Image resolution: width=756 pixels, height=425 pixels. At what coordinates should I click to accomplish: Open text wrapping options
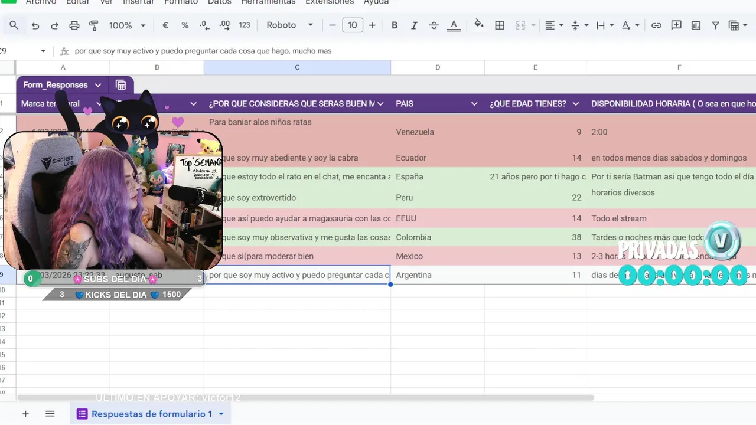click(x=605, y=25)
